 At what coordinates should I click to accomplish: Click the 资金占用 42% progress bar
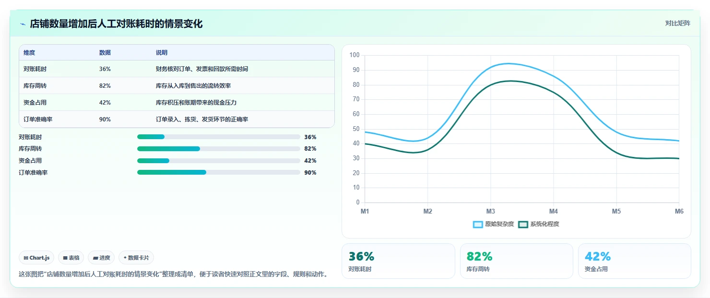219,161
